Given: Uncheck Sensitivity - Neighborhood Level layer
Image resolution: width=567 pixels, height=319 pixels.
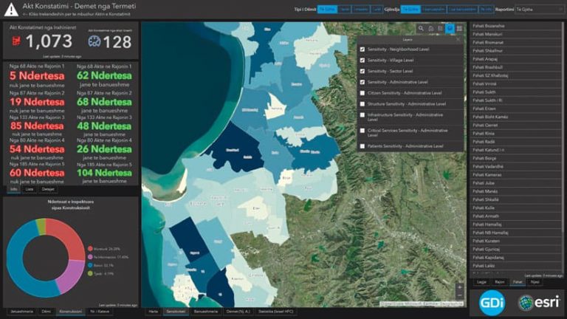Looking at the screenshot, I should pos(362,49).
